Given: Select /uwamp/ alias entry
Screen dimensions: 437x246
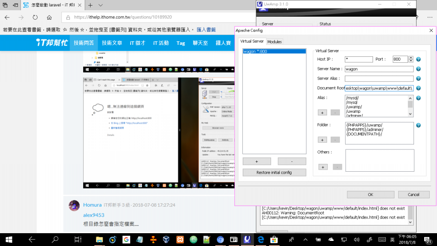Looking at the screenshot, I should tap(354, 107).
